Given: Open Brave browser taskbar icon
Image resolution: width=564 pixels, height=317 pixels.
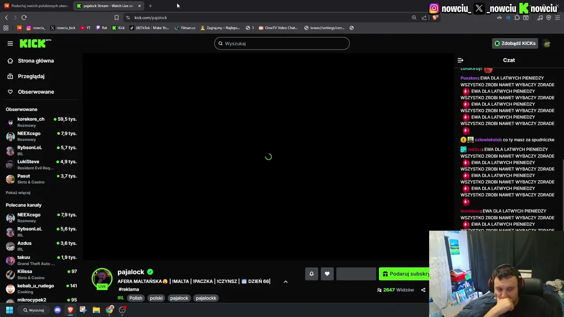Looking at the screenshot, I should pos(70,310).
